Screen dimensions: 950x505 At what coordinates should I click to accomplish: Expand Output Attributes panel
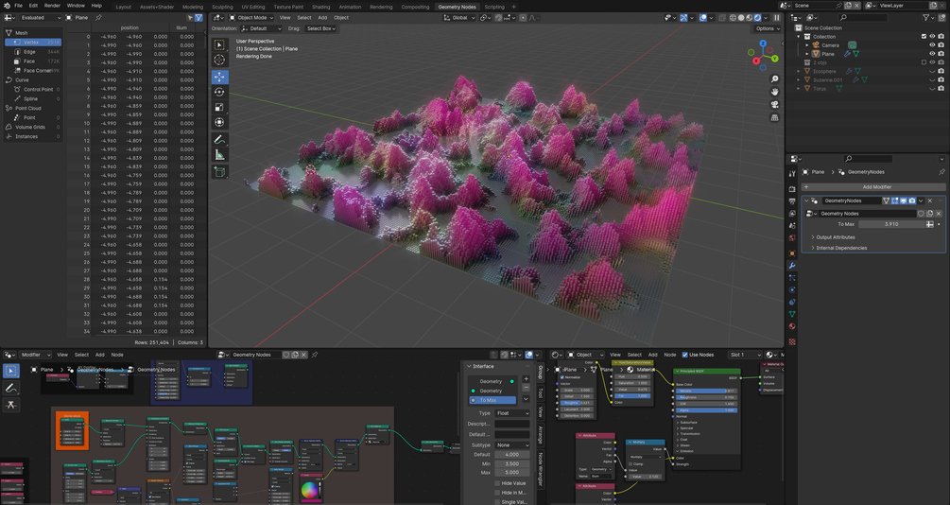[835, 237]
